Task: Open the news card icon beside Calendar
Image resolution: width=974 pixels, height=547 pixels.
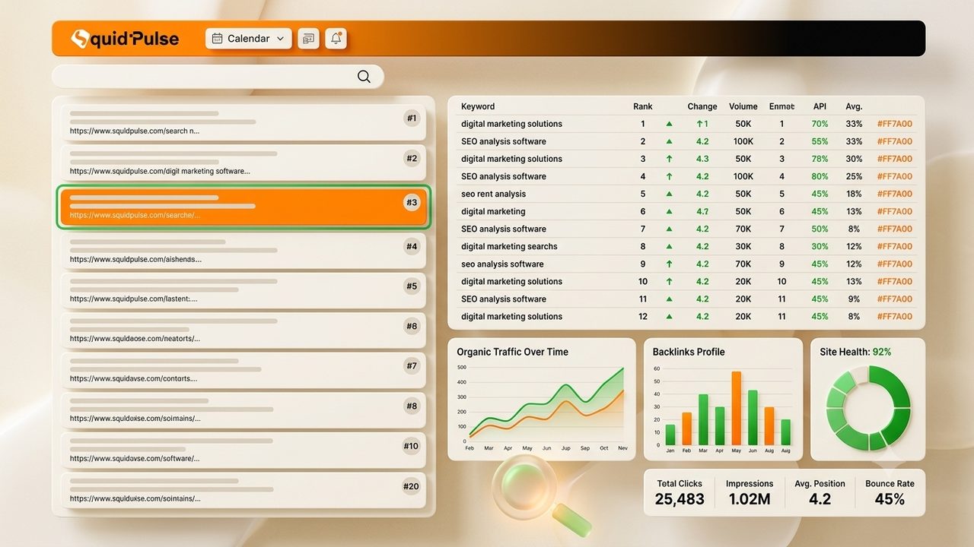Action: (x=307, y=38)
